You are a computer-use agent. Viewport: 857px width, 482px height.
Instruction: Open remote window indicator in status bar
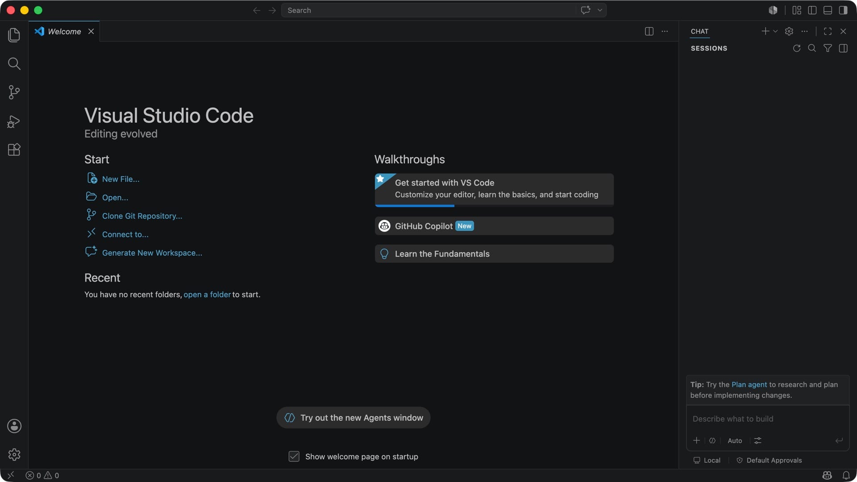[11, 475]
